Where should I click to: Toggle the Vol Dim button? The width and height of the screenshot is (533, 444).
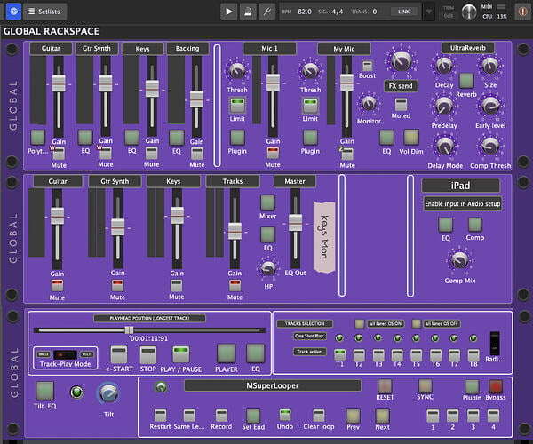(x=411, y=138)
